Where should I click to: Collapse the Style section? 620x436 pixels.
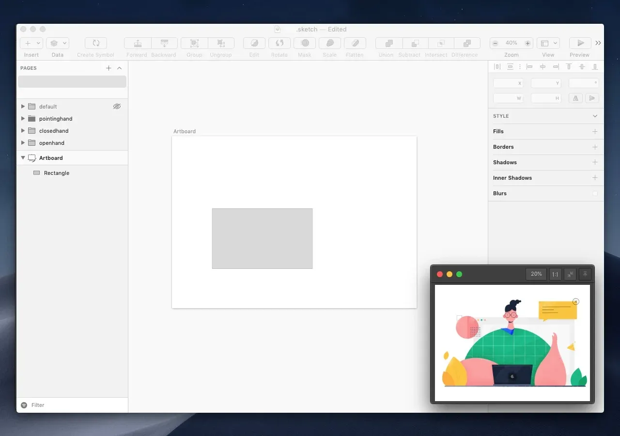pyautogui.click(x=595, y=116)
